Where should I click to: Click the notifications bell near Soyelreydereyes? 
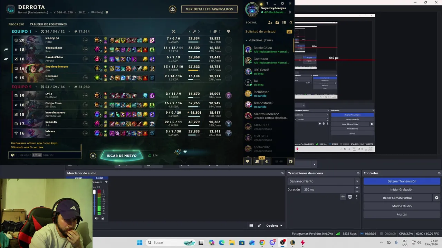(290, 12)
